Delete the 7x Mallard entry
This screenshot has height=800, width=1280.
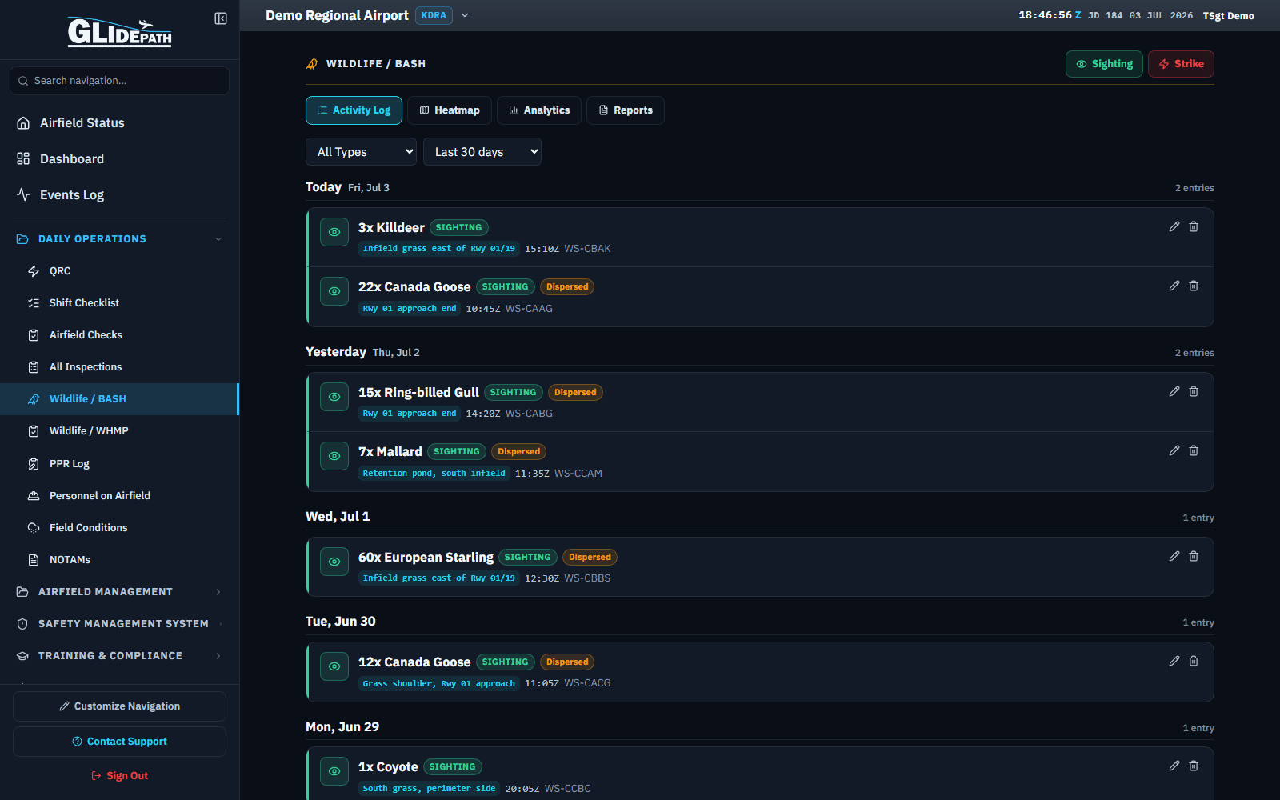click(x=1194, y=450)
